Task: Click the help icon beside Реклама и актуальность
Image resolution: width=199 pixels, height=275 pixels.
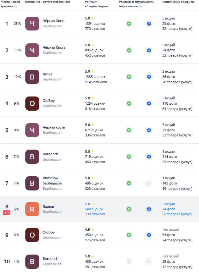Action: pos(140,6)
